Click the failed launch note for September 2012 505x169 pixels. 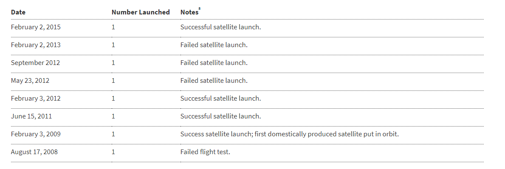pos(214,63)
